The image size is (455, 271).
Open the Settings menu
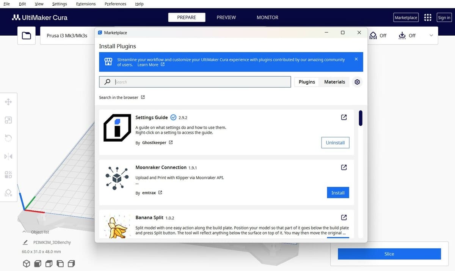[x=60, y=4]
